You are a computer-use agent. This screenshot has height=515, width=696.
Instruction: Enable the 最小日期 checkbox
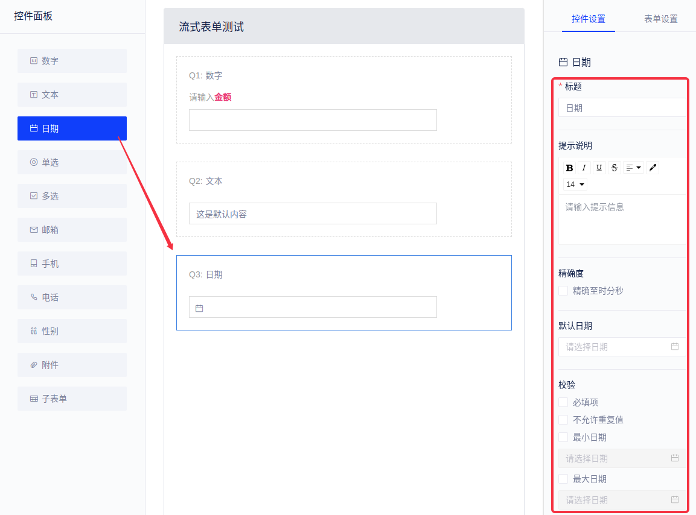(x=563, y=437)
